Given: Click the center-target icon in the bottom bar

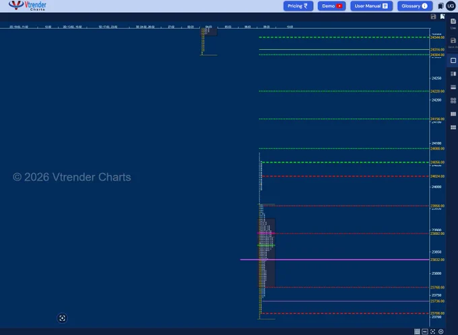Looking at the screenshot, I should pos(433,332).
